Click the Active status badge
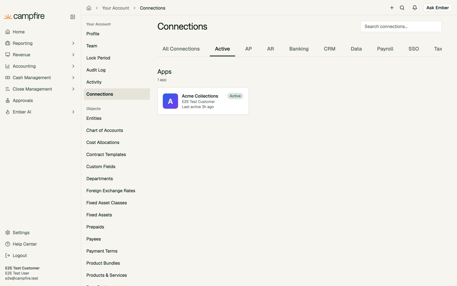Viewport: 457px width, 286px height. 235,96
